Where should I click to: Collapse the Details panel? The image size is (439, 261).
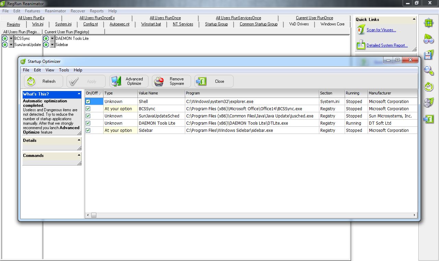[x=79, y=140]
